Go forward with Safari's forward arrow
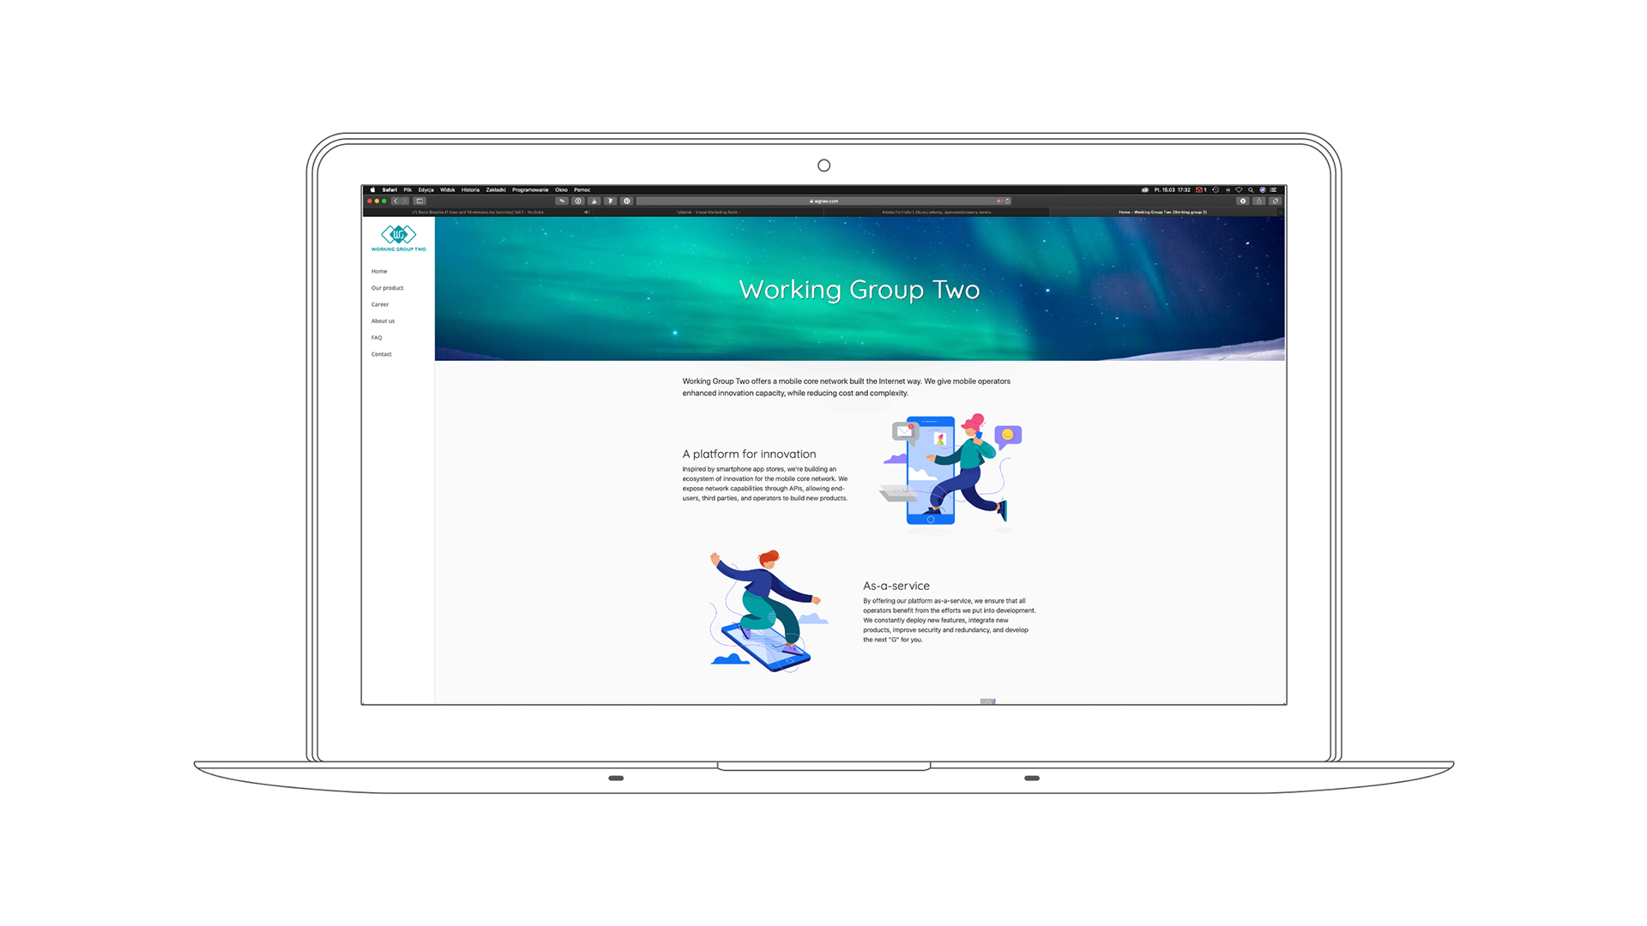 405,201
